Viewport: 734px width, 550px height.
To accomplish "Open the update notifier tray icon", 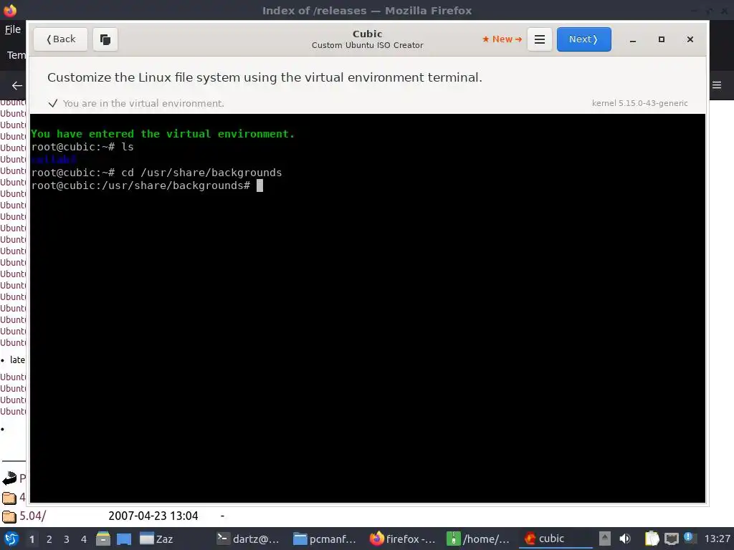I will pyautogui.click(x=689, y=537).
